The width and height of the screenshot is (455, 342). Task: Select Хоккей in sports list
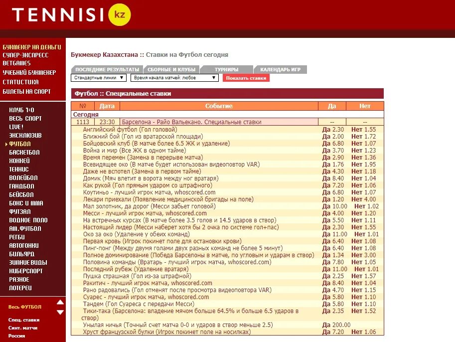[19, 161]
